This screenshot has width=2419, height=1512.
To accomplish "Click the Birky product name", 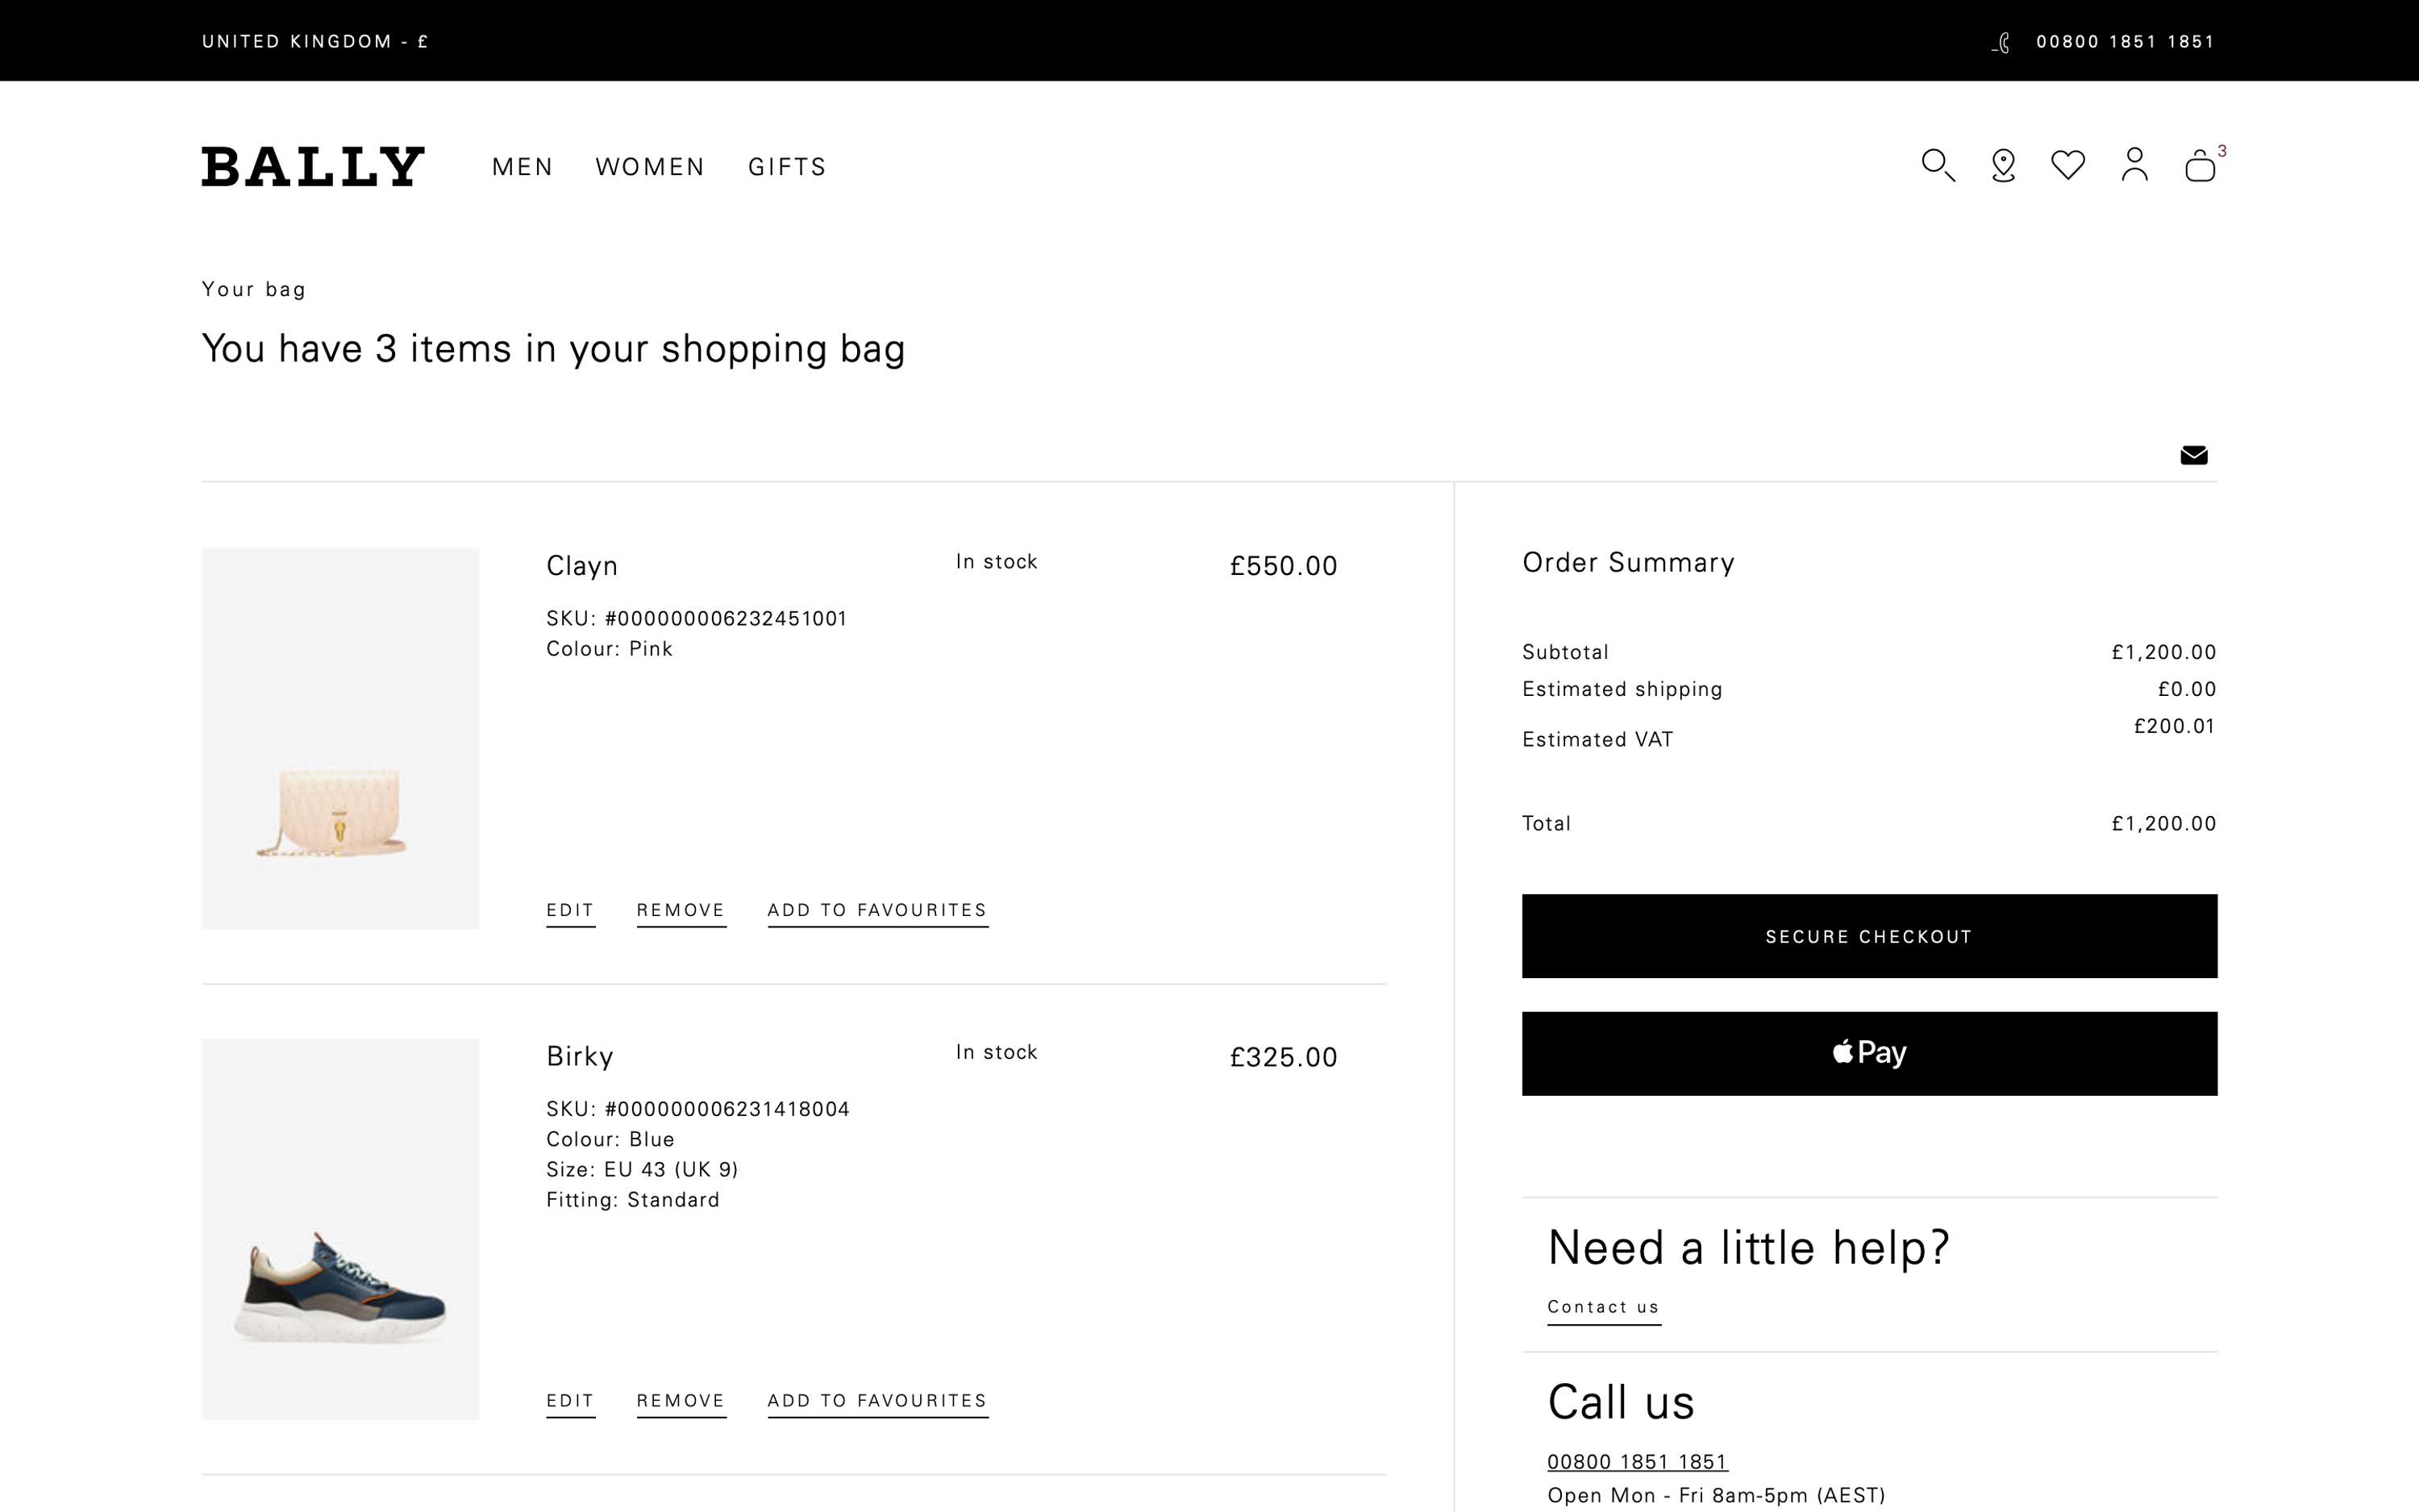I will point(580,1056).
